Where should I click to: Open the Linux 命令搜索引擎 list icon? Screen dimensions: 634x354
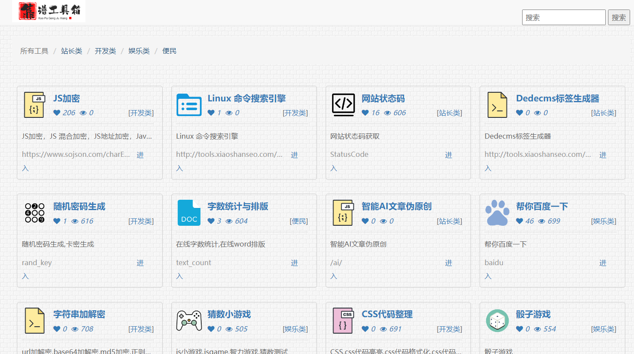(x=189, y=105)
